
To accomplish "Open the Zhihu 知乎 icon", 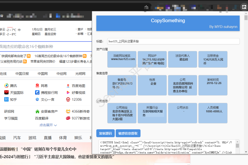I will (6, 99).
